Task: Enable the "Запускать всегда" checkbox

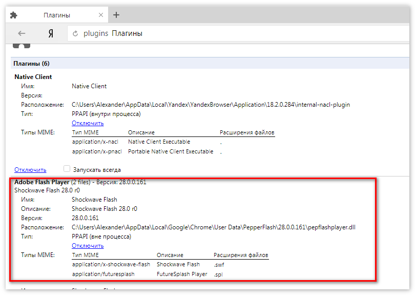Action: coord(67,169)
